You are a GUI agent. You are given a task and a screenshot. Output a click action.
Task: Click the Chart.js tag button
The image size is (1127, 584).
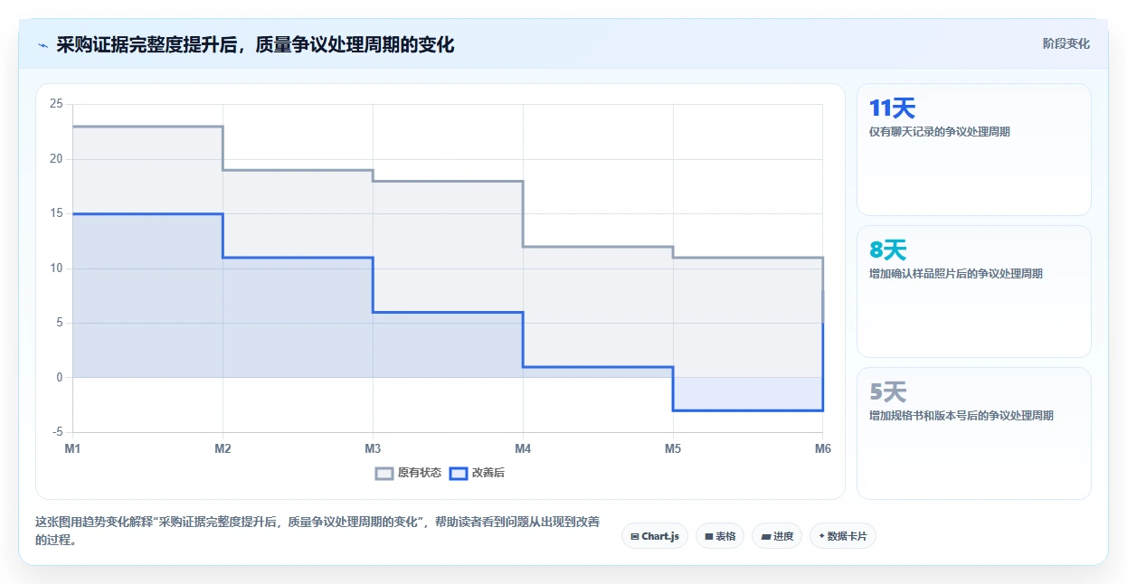(x=655, y=536)
